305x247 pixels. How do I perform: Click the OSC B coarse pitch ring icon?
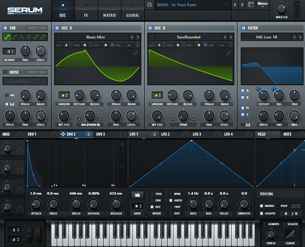coord(205,45)
